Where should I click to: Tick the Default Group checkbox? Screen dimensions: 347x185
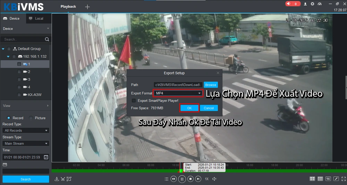coord(9,49)
